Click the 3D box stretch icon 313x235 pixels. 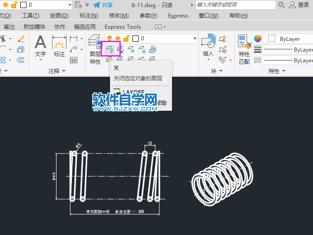pos(21,49)
